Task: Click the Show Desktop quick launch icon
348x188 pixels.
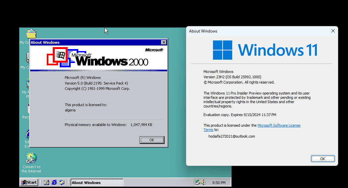Action: coord(46,182)
